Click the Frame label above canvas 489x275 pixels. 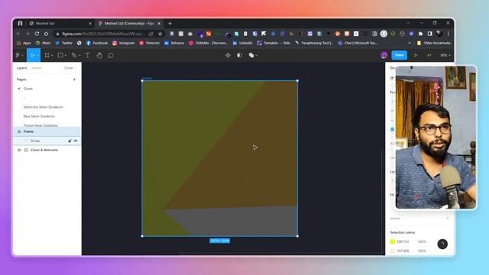click(x=147, y=78)
